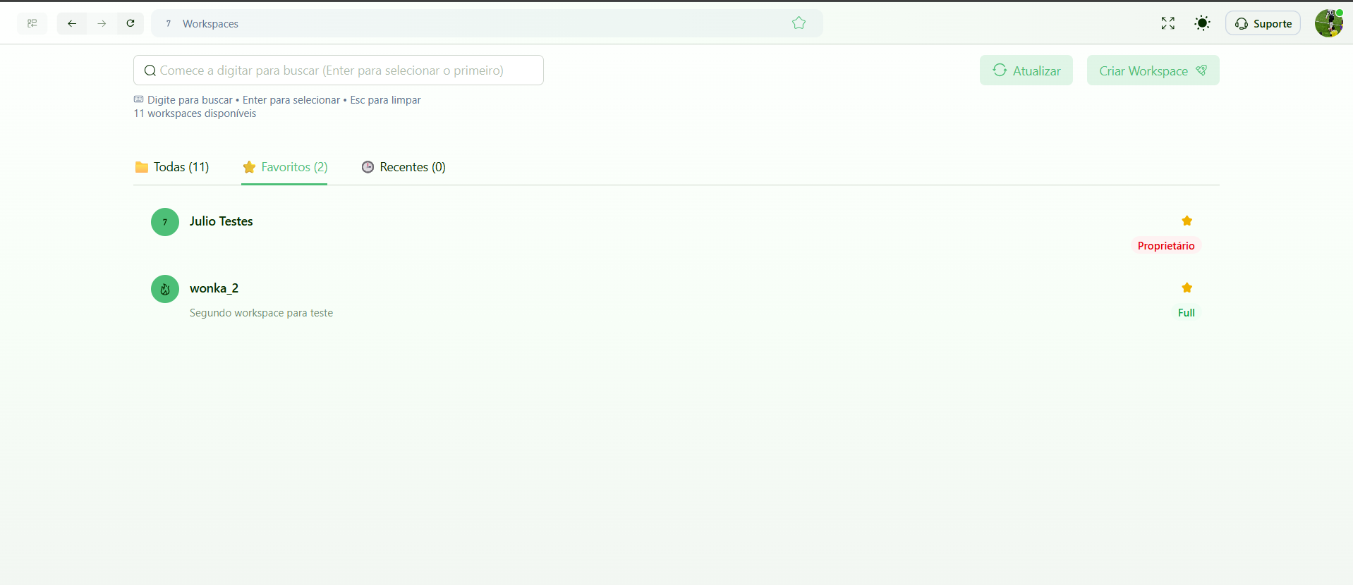The width and height of the screenshot is (1353, 585).
Task: Go back using the left arrow
Action: (x=72, y=23)
